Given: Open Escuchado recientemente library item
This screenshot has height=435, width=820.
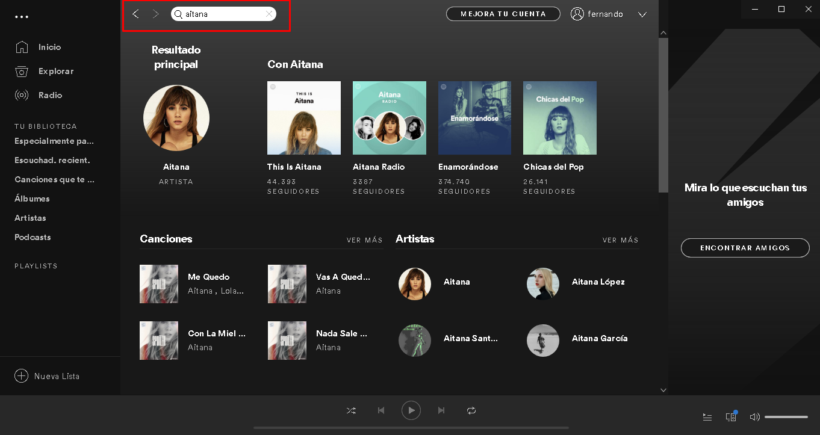Looking at the screenshot, I should coord(52,160).
